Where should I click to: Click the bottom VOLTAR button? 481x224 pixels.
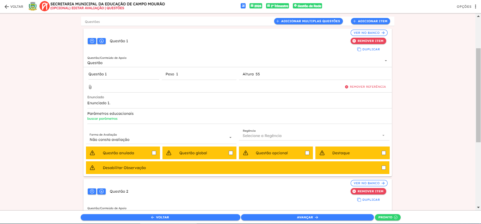point(160,217)
